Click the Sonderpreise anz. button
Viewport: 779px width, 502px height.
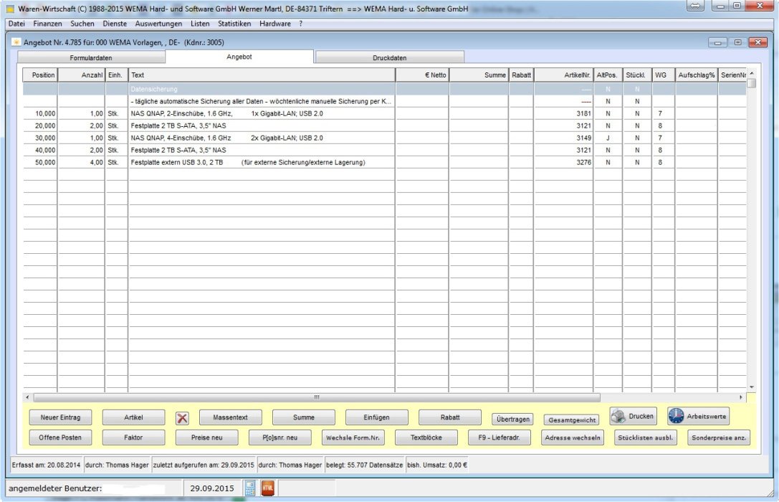click(x=719, y=437)
